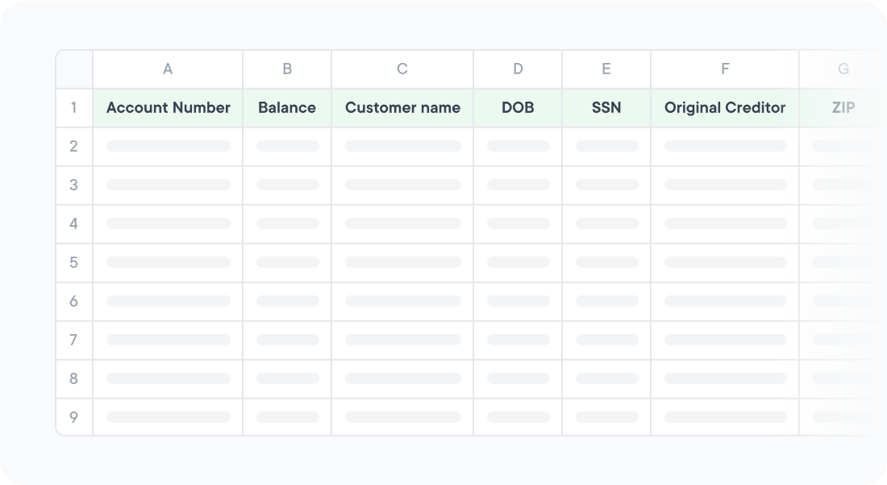887x485 pixels.
Task: Select the DOB header cell
Action: click(518, 108)
